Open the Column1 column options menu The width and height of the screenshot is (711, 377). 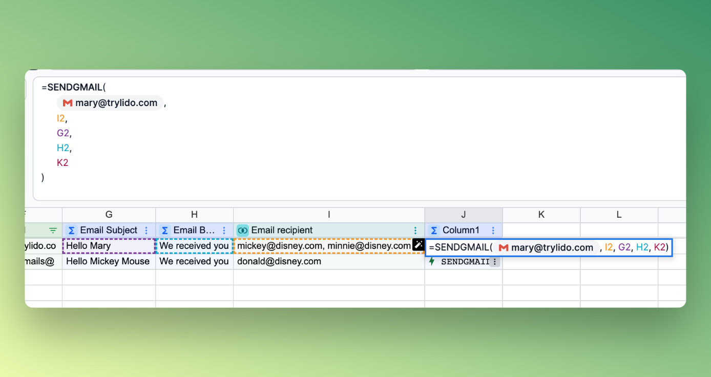pyautogui.click(x=493, y=231)
